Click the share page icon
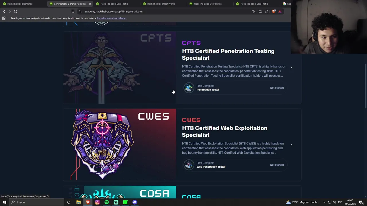This screenshot has width=367, height=206. [267, 11]
